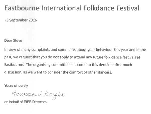
Task: Click the year 2016 in the date
Action: point(33,20)
